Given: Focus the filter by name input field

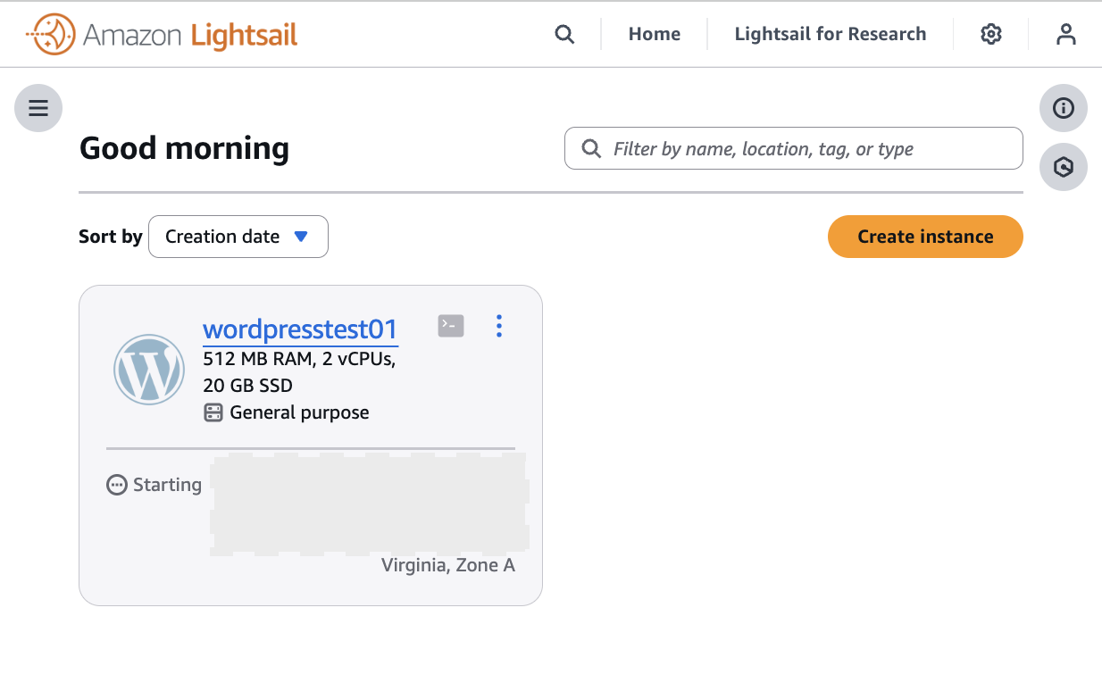Looking at the screenshot, I should click(x=794, y=148).
